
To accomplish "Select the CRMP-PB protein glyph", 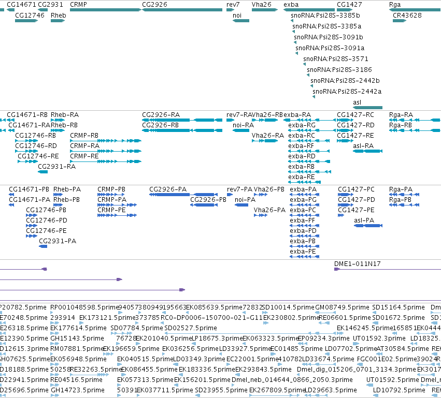I will pyautogui.click(x=111, y=195).
